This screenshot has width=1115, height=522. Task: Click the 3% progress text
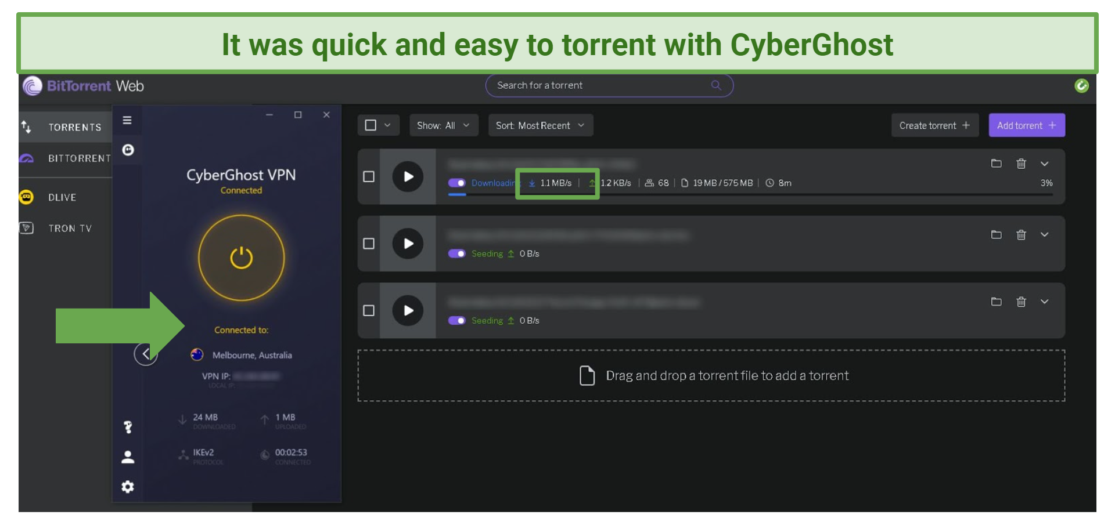[x=1046, y=183]
